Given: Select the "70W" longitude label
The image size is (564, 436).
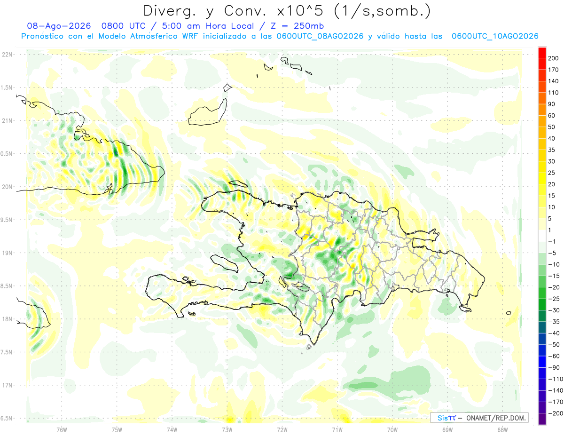Looking at the screenshot, I should click(x=392, y=429).
